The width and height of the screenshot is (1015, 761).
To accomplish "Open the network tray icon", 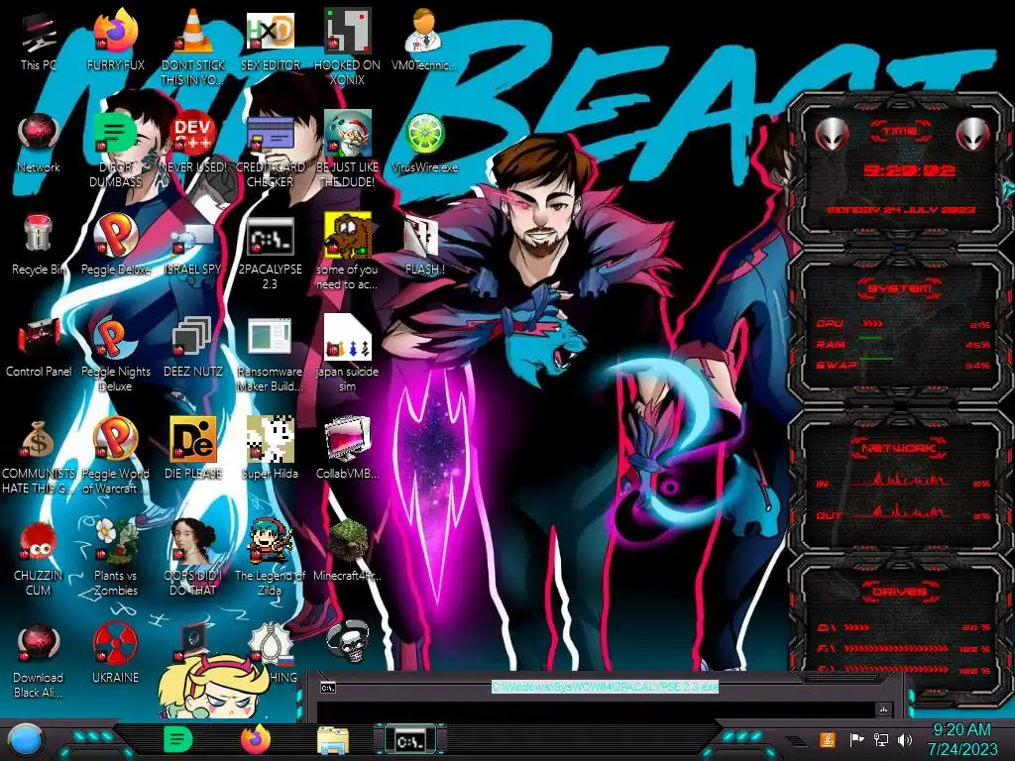I will pos(881,739).
